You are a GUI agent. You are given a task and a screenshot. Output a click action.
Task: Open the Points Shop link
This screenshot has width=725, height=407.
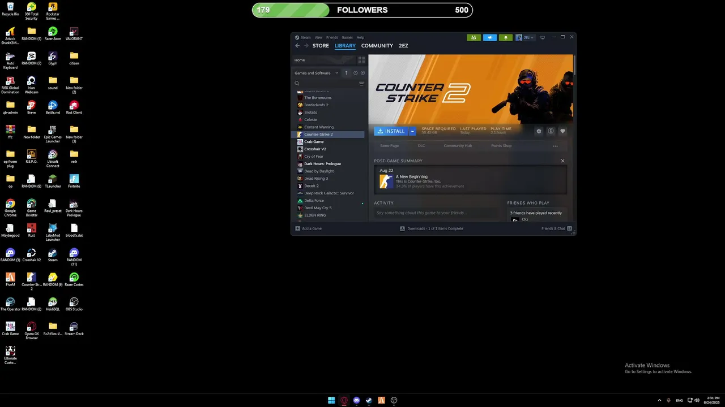(x=501, y=146)
